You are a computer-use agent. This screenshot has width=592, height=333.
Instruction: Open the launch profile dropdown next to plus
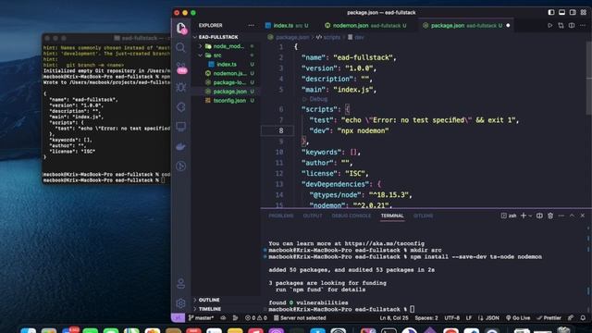(x=530, y=216)
